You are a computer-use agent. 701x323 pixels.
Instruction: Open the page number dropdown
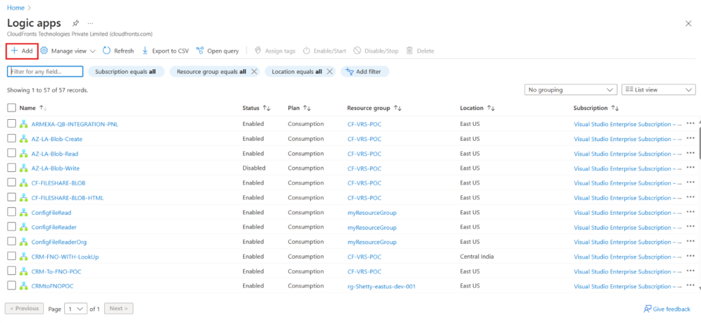[x=75, y=309]
